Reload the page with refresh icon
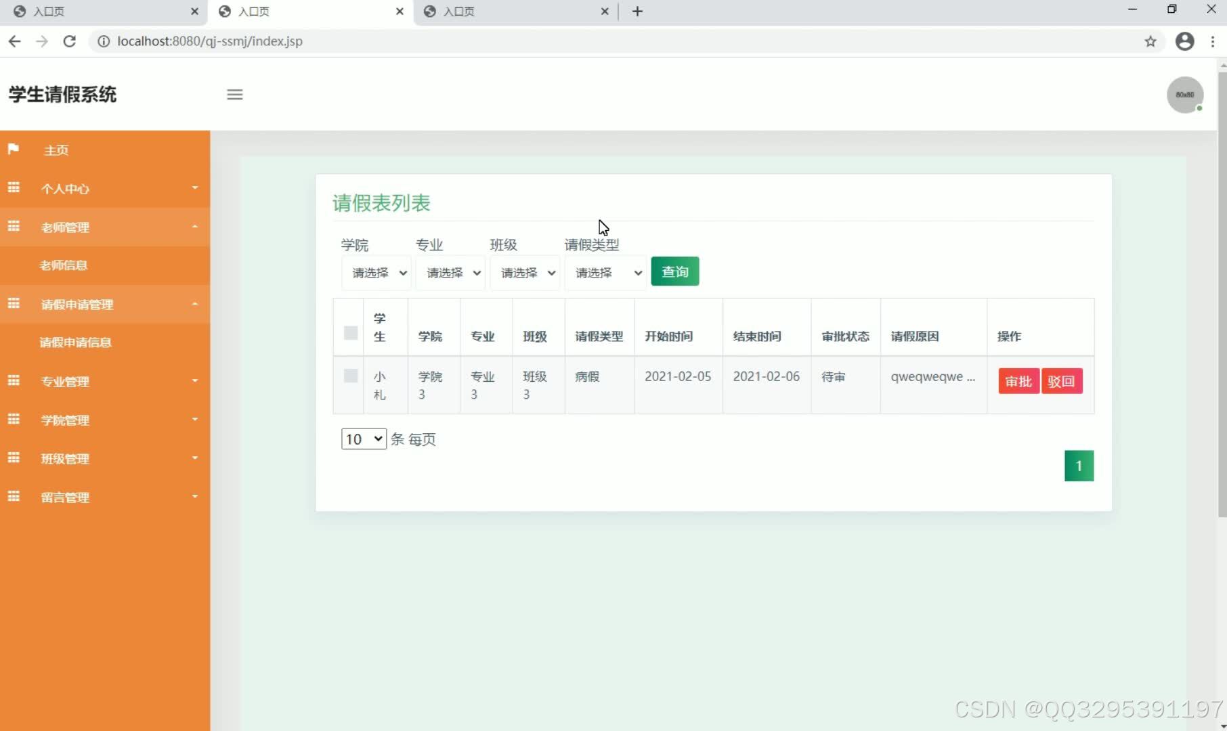Viewport: 1227px width, 731px height. click(69, 41)
